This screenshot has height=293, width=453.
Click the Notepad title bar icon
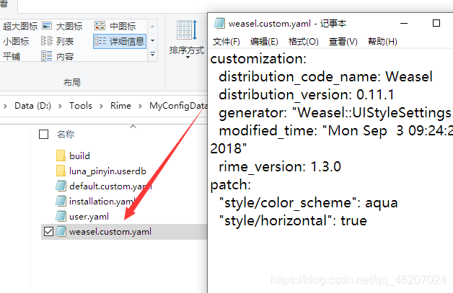(219, 23)
